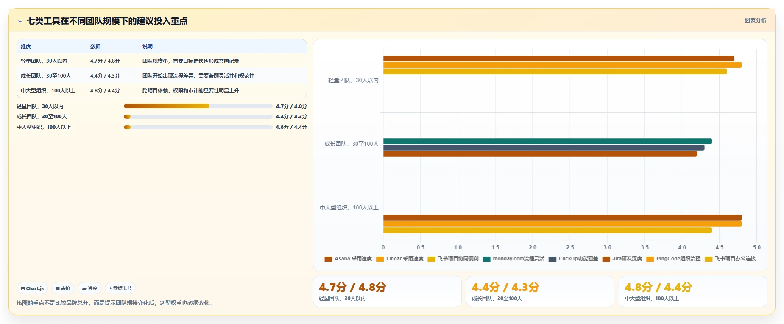The width and height of the screenshot is (784, 324).
Task: Click the table cell 成长团队，30至100人
Action: (46, 76)
